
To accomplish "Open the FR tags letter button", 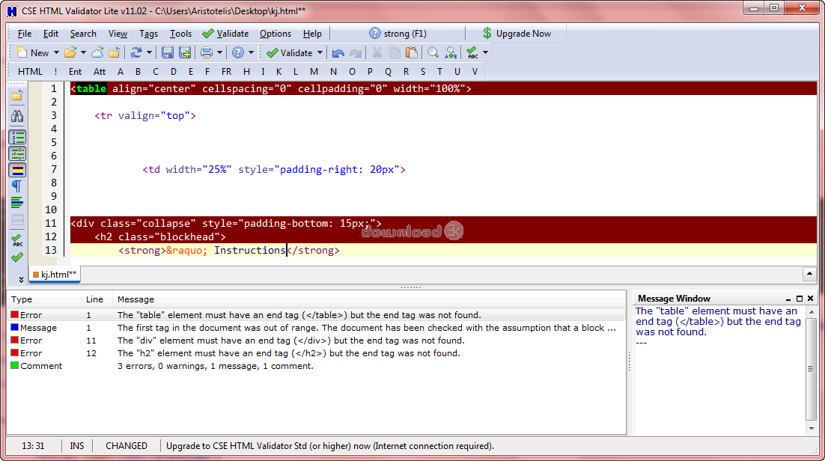I will tap(226, 72).
